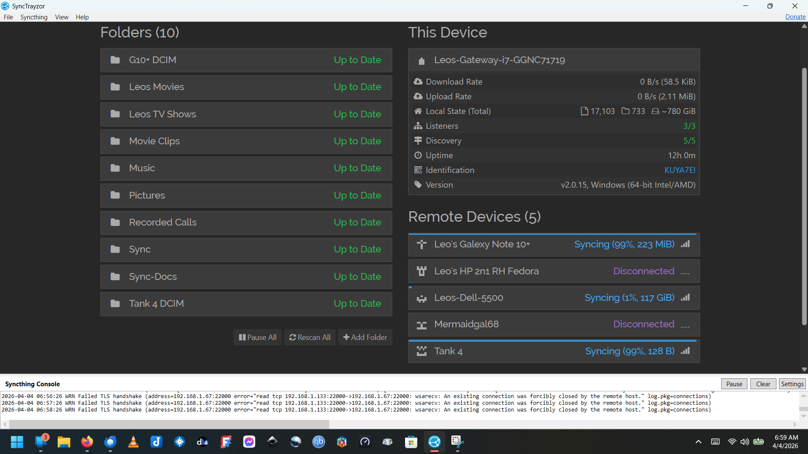Click the console horizontal scrollbar

click(169, 424)
